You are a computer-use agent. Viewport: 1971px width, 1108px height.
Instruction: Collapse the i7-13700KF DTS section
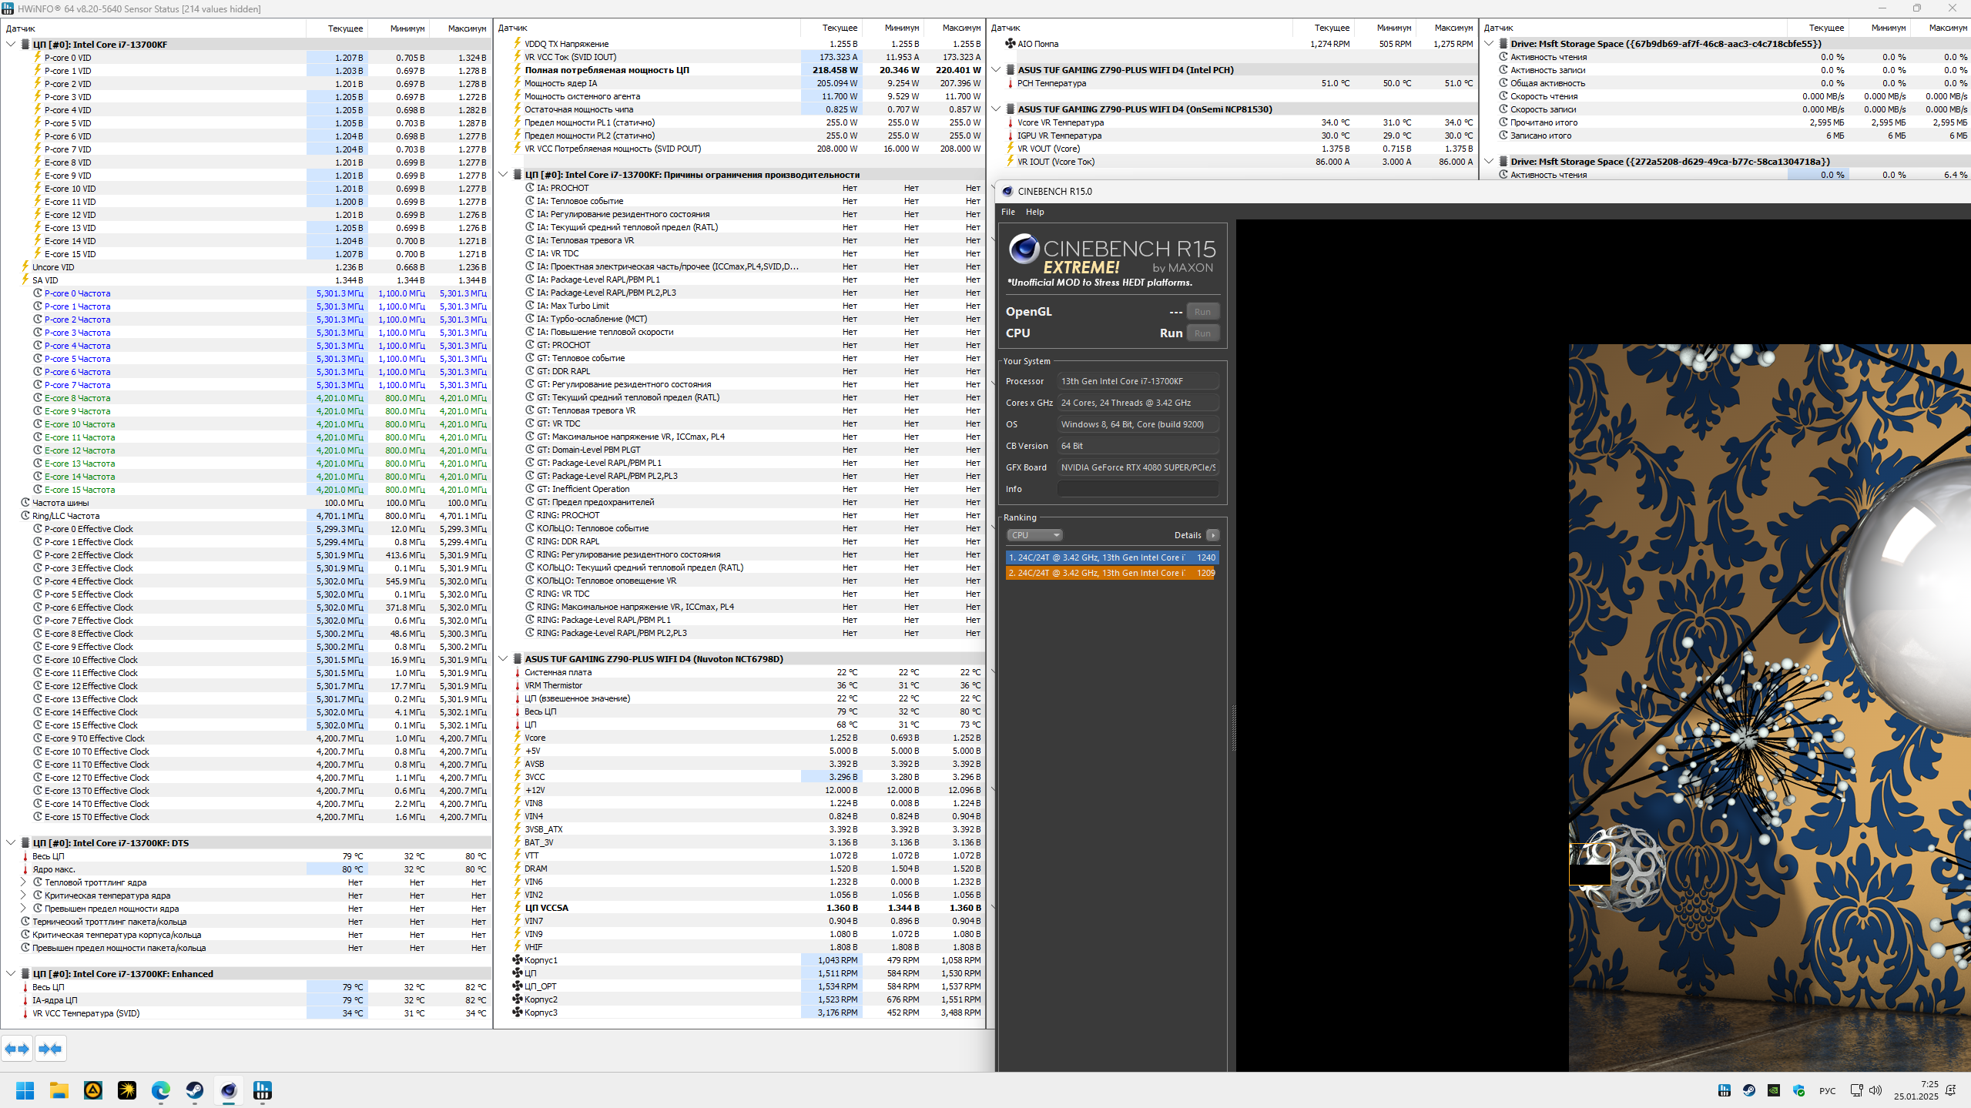point(11,842)
